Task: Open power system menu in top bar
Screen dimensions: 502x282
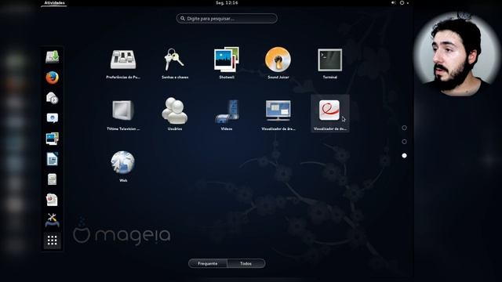Action: [404, 2]
